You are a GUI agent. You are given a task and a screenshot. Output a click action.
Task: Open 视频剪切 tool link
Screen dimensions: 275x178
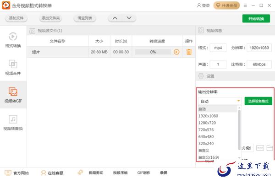point(96,173)
